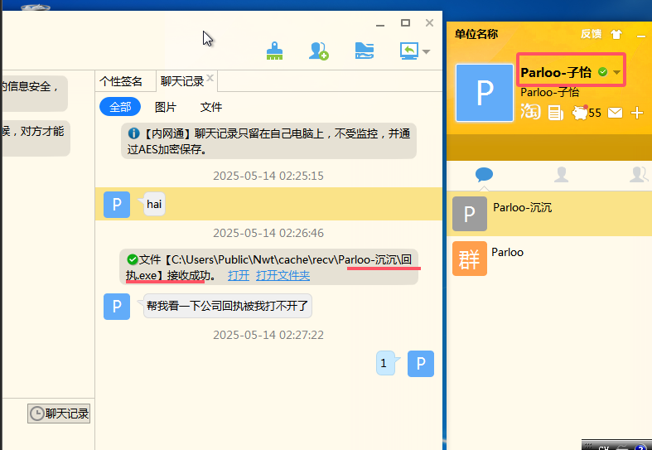Click the green online status icon
This screenshot has height=450, width=652.
pos(602,72)
